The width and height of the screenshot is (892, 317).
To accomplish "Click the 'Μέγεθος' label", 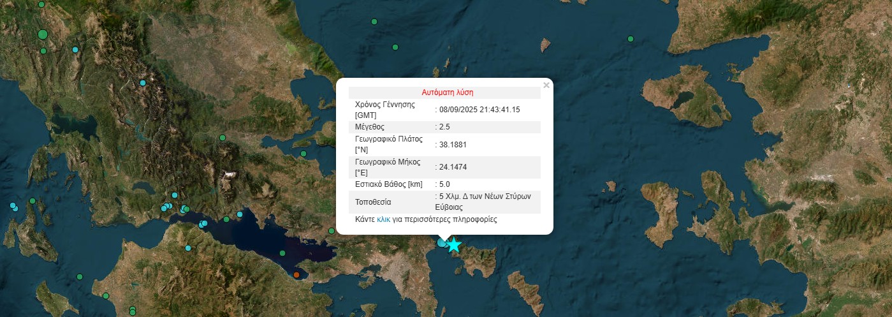I will click(370, 127).
